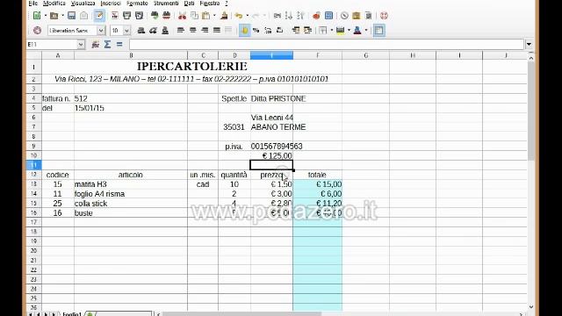Toggle automatic spell checking icon
Viewport: 562px width, 316px height.
[x=166, y=16]
